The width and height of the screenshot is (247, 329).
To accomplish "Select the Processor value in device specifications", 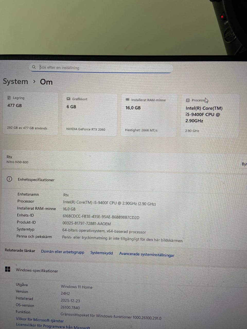I will 109,203.
